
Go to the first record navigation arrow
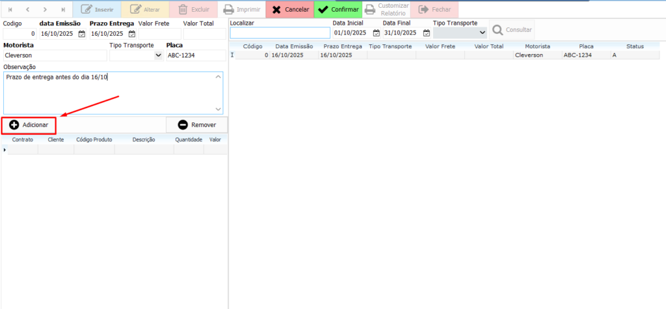10,10
